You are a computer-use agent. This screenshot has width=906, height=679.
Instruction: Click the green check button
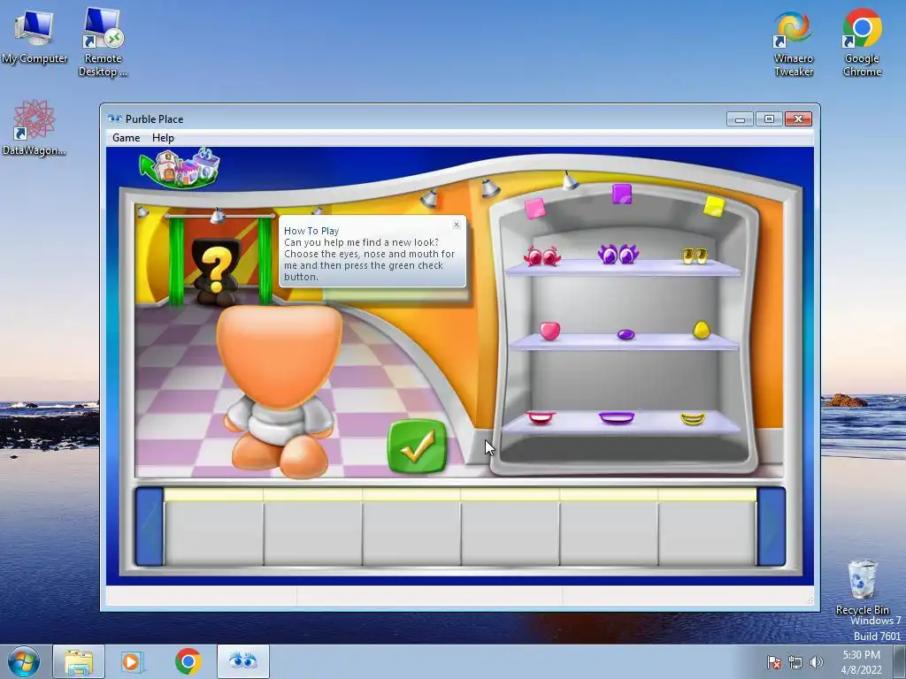pyautogui.click(x=418, y=446)
